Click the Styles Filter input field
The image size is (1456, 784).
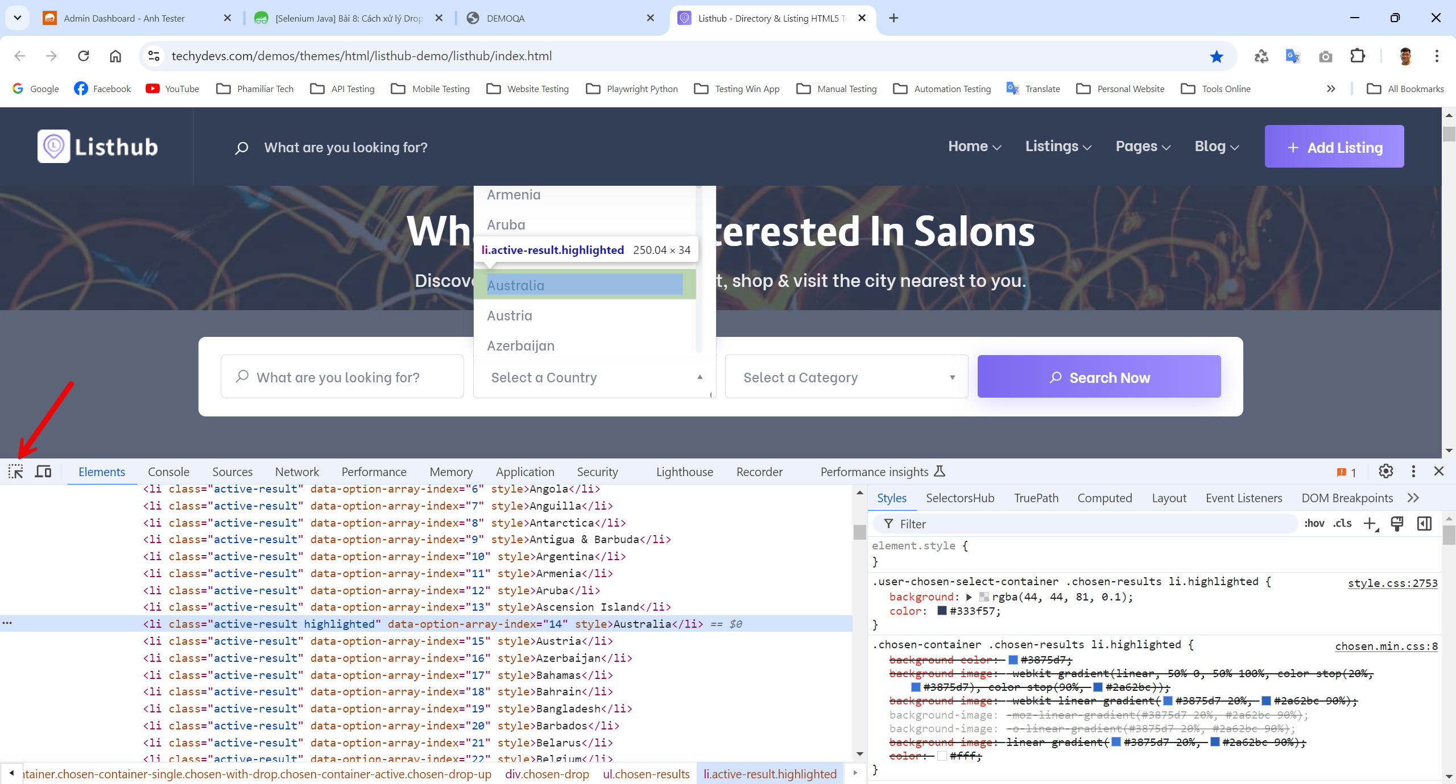(x=1086, y=524)
